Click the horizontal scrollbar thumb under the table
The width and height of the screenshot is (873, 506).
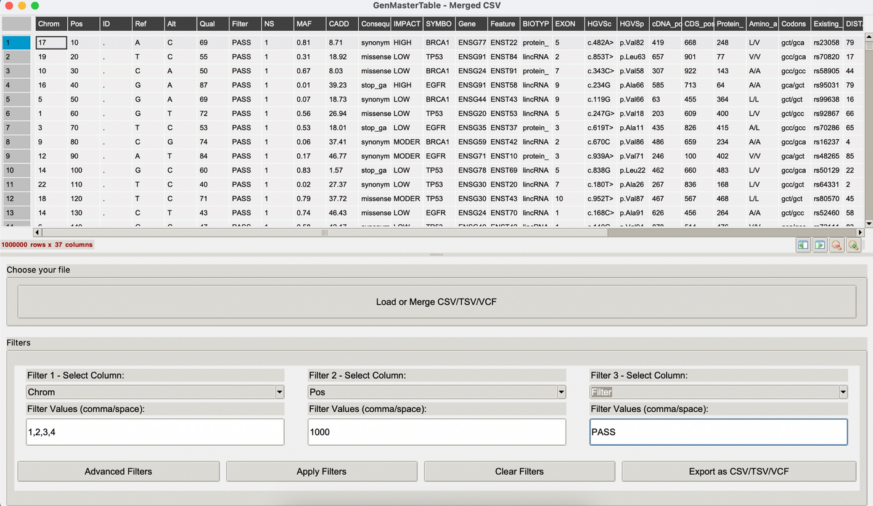point(324,233)
